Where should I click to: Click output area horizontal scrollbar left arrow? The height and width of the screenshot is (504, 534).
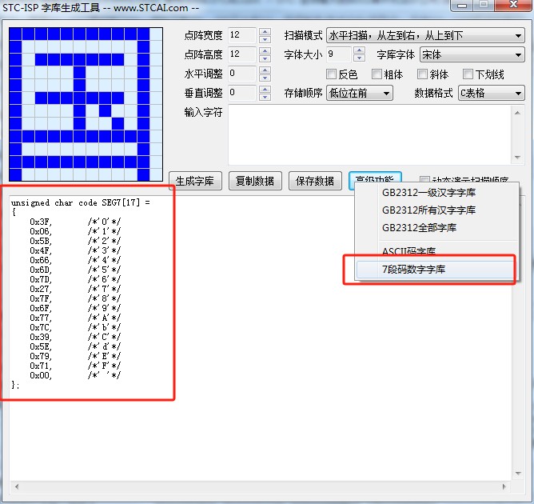coord(16,486)
